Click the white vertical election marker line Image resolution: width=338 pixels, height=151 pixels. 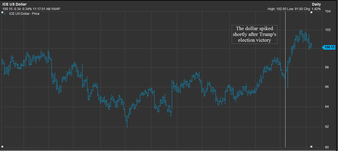(285, 79)
